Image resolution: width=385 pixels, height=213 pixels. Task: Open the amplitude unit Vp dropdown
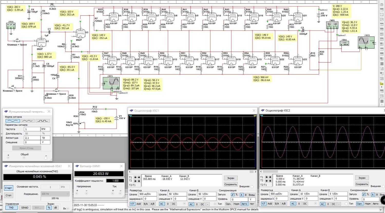coord(45,138)
